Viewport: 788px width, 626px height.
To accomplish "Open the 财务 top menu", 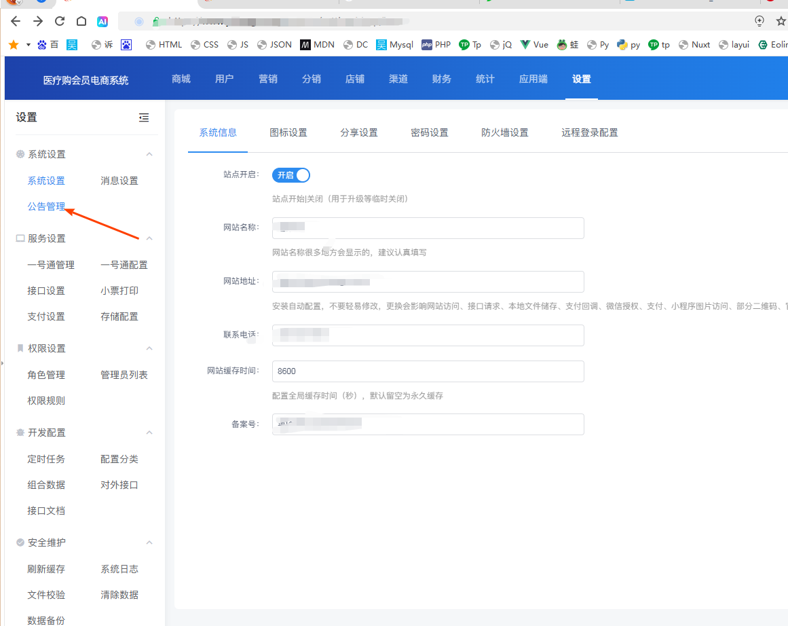I will click(x=441, y=79).
